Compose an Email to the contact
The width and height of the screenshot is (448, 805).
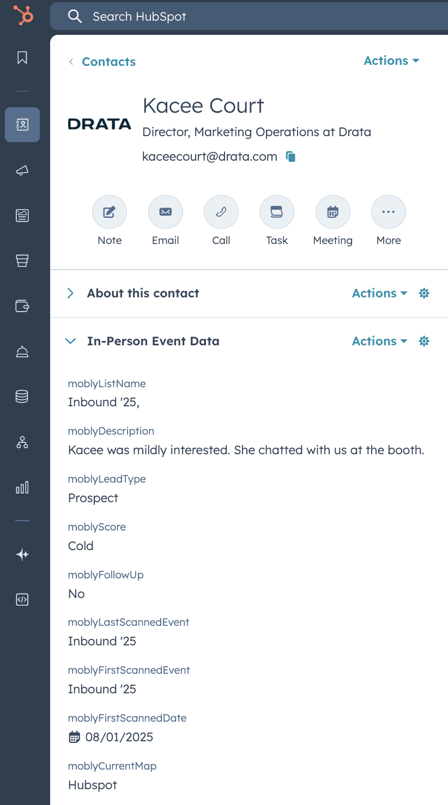[x=166, y=212]
